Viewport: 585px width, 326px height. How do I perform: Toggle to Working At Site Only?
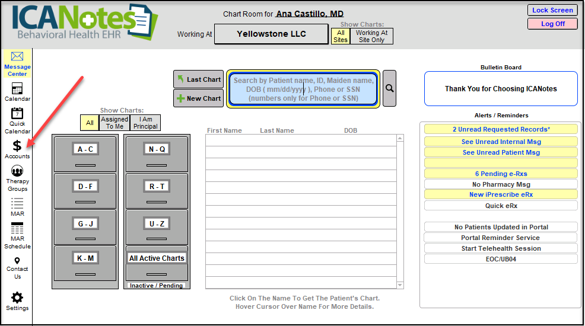click(x=371, y=36)
